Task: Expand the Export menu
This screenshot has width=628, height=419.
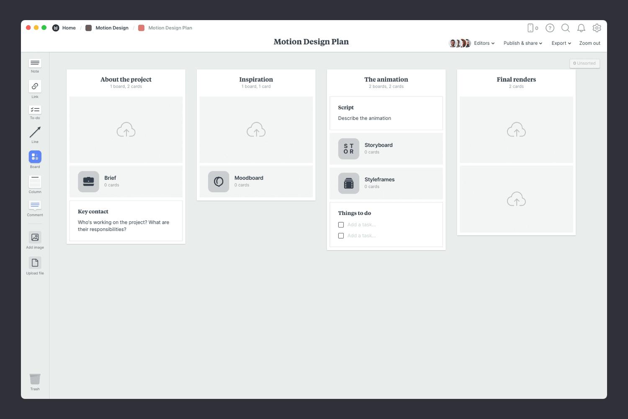Action: click(561, 43)
